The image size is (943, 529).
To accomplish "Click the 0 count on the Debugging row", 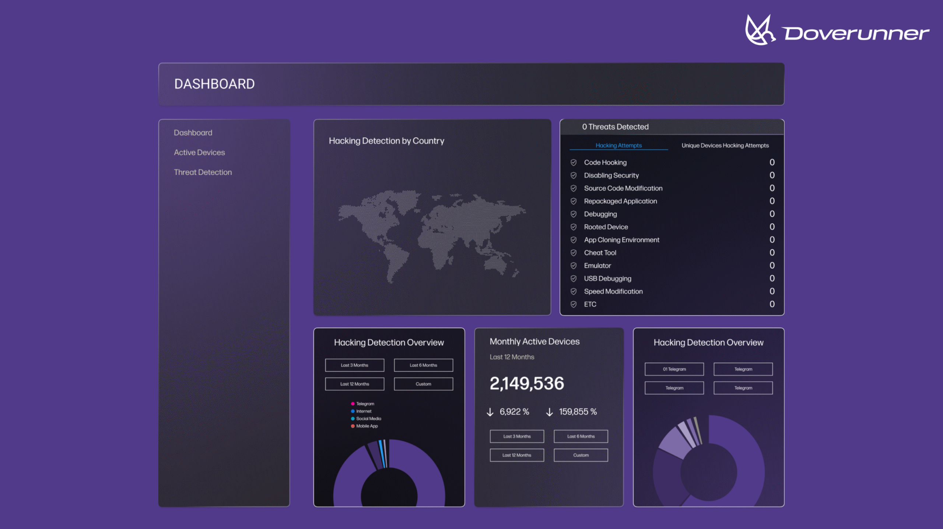I will (772, 214).
